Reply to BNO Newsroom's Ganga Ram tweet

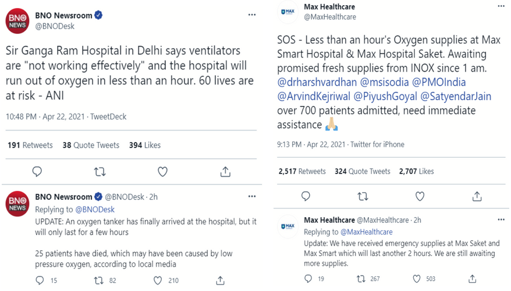pos(37,172)
